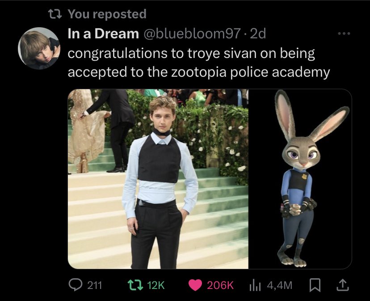Open view analytics bar chart icon
This screenshot has width=370, height=301.
[255, 285]
